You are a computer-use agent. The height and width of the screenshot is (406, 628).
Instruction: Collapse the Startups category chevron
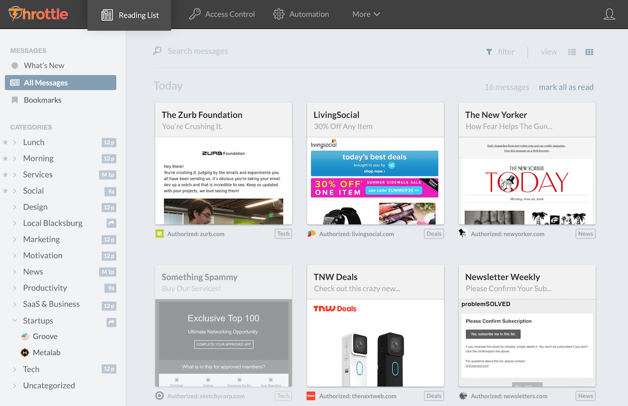coord(15,321)
